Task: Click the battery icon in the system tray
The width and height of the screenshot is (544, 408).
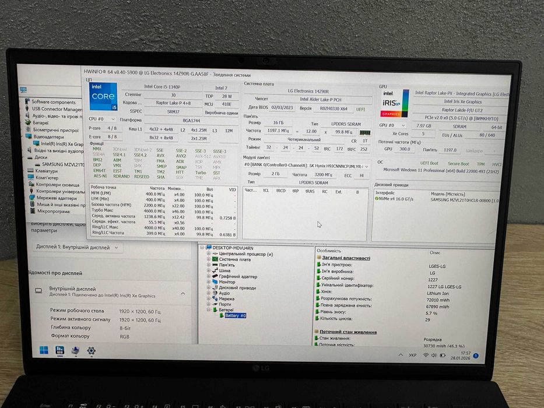Action: pos(443,356)
